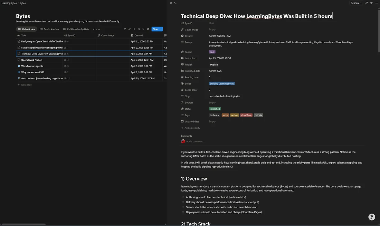The height and width of the screenshot is (226, 380).
Task: Click the Series order value 2
Action: click(x=210, y=90)
